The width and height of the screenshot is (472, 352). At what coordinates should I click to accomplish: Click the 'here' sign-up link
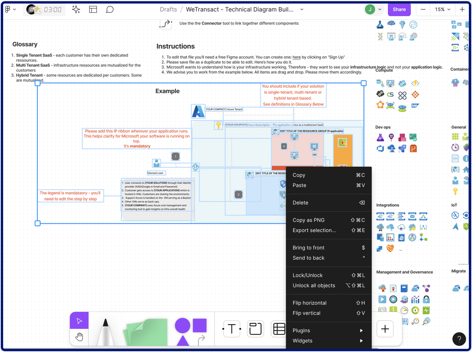(x=296, y=57)
